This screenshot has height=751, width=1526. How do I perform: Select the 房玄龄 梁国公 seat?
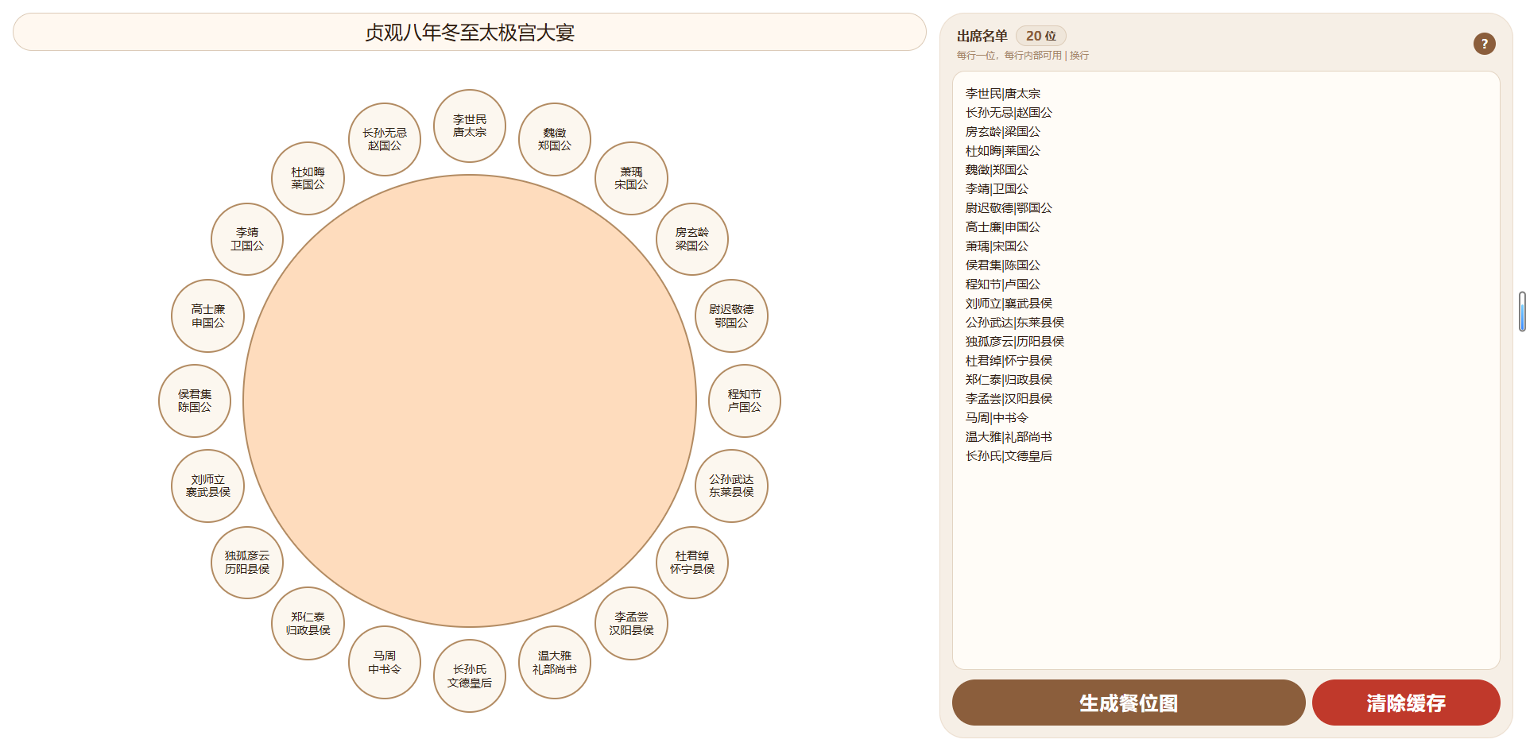tap(692, 239)
